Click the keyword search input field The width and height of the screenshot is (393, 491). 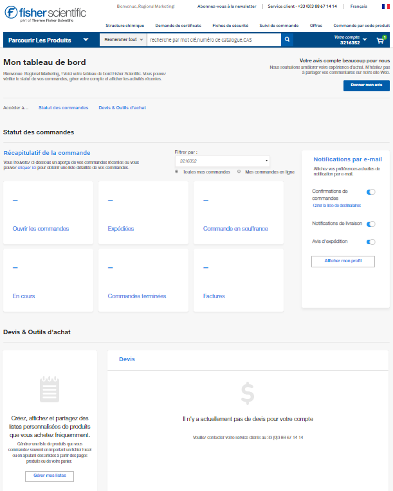click(x=214, y=40)
